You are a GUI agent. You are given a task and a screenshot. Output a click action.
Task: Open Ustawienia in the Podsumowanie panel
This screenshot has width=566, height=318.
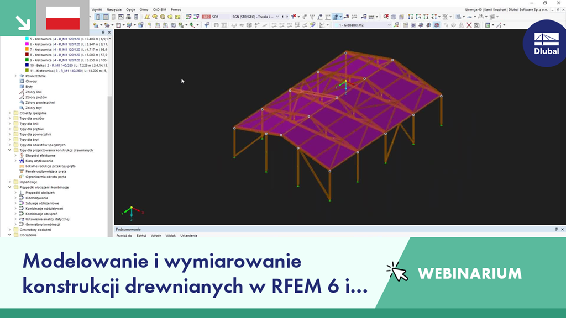(x=189, y=235)
